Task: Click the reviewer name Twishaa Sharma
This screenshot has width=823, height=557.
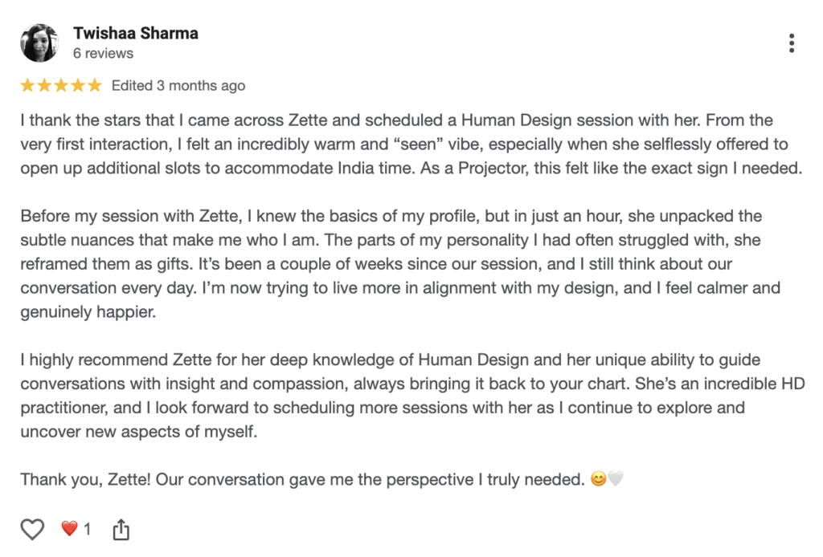Action: (x=135, y=34)
